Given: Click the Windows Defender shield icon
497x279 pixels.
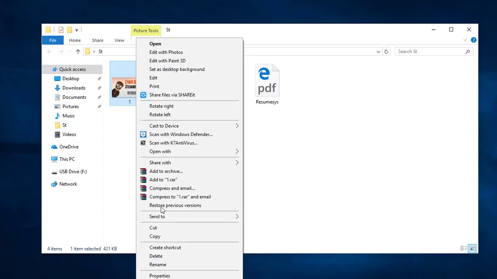Looking at the screenshot, I should 143,134.
